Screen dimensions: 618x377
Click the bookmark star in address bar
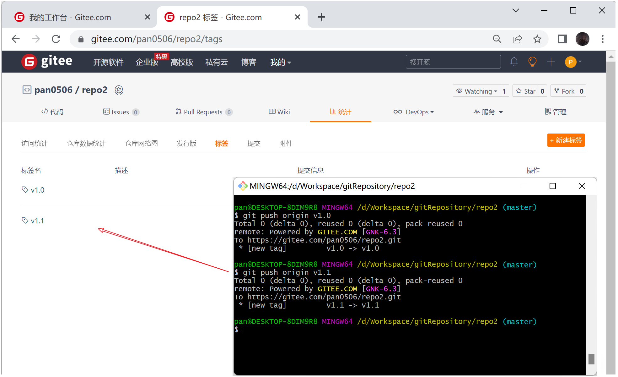537,39
